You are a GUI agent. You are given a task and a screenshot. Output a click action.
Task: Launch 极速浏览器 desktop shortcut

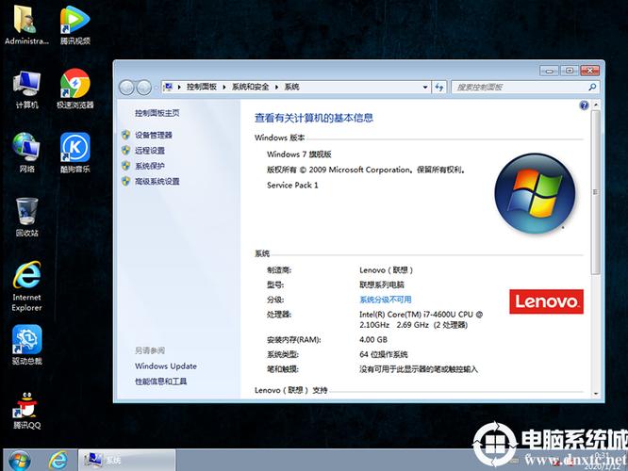74,89
